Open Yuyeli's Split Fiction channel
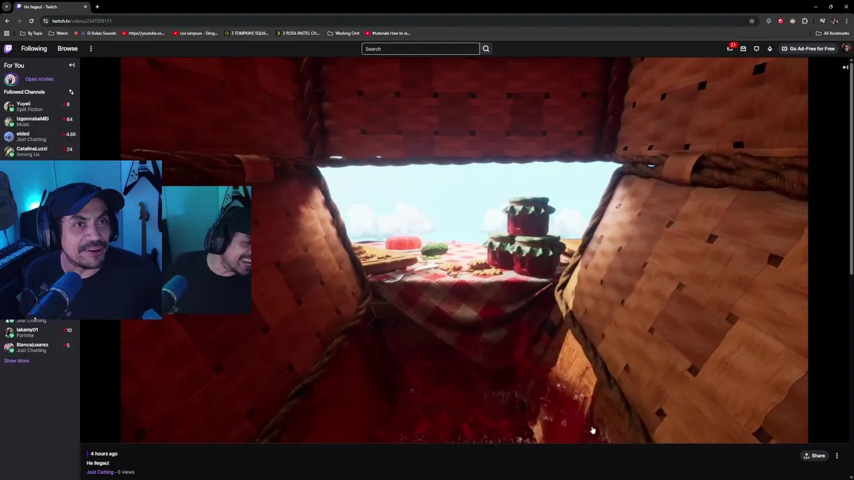Image resolution: width=854 pixels, height=480 pixels. tap(40, 106)
